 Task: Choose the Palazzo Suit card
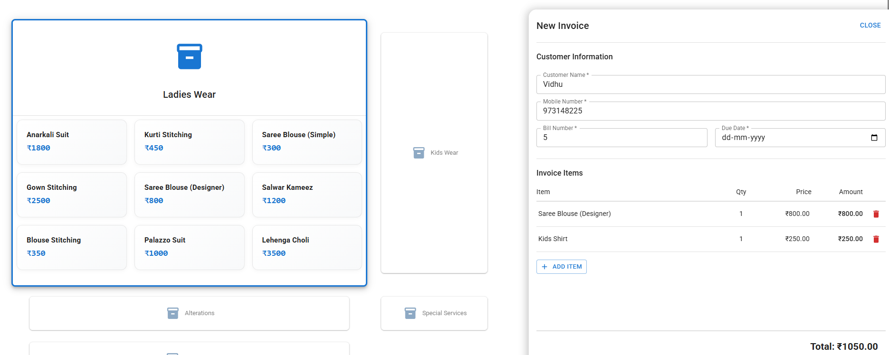click(190, 247)
